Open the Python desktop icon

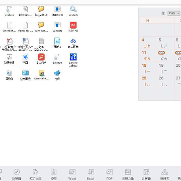(x=57, y=73)
